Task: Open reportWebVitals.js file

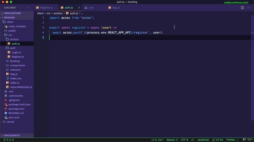Action: click(x=17, y=87)
